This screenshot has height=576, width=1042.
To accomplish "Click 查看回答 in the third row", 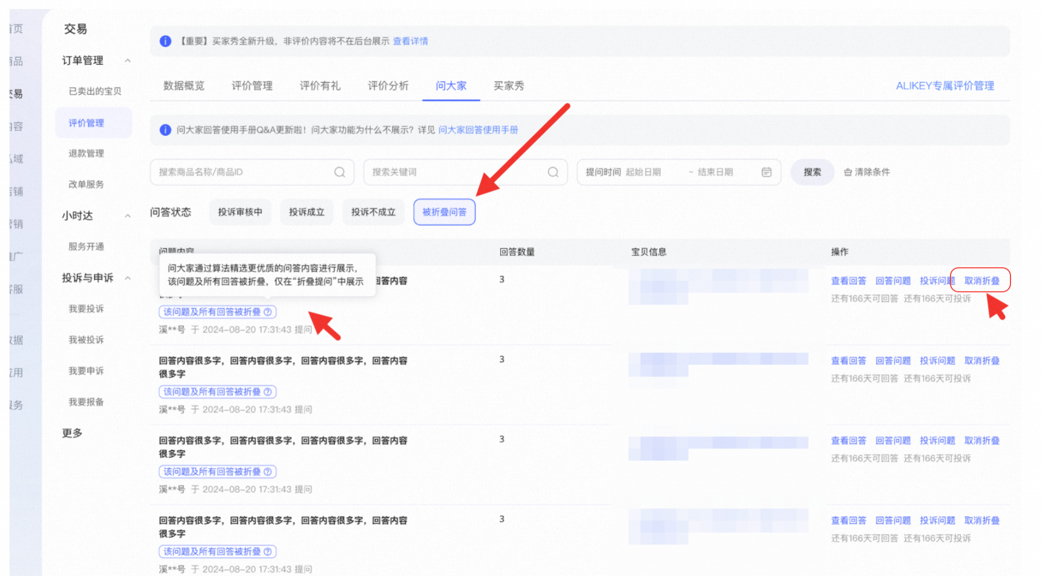I will pos(848,441).
